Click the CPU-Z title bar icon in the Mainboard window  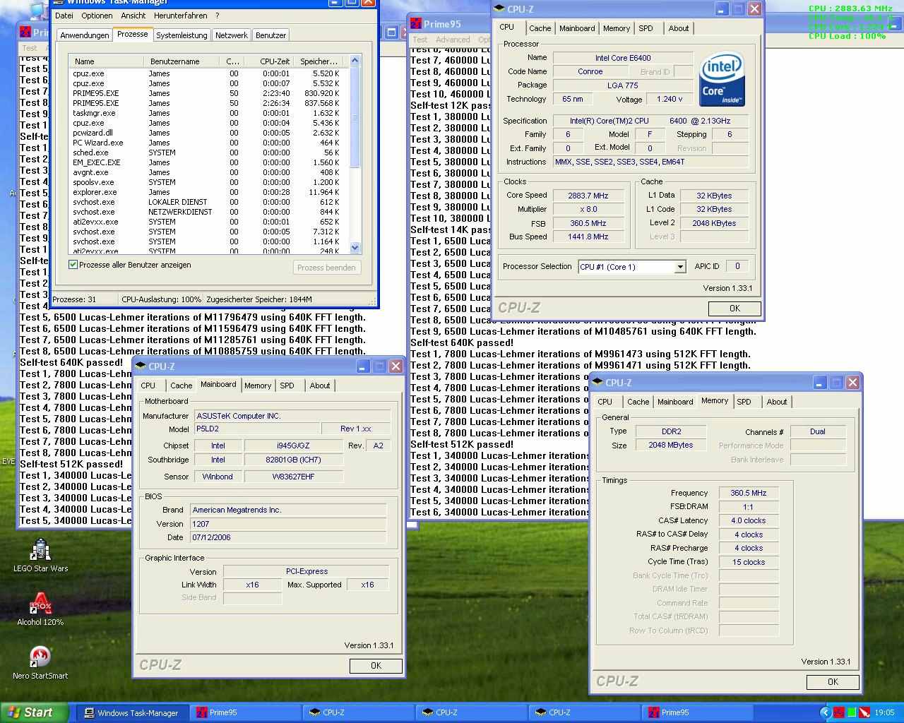141,366
